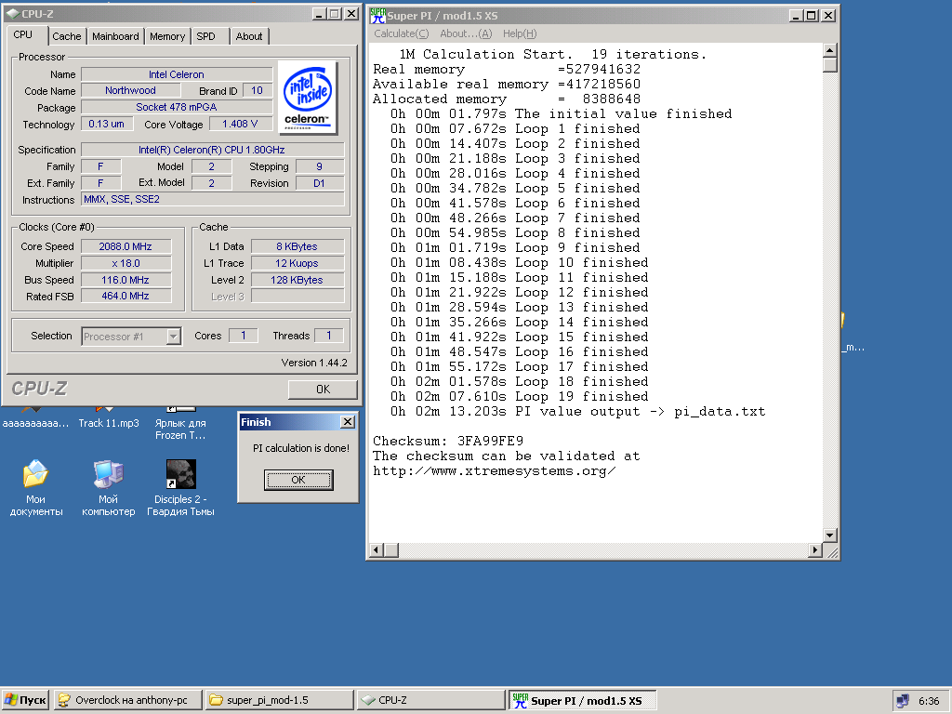Close the Finish dialog with X
The image size is (952, 714).
point(348,422)
